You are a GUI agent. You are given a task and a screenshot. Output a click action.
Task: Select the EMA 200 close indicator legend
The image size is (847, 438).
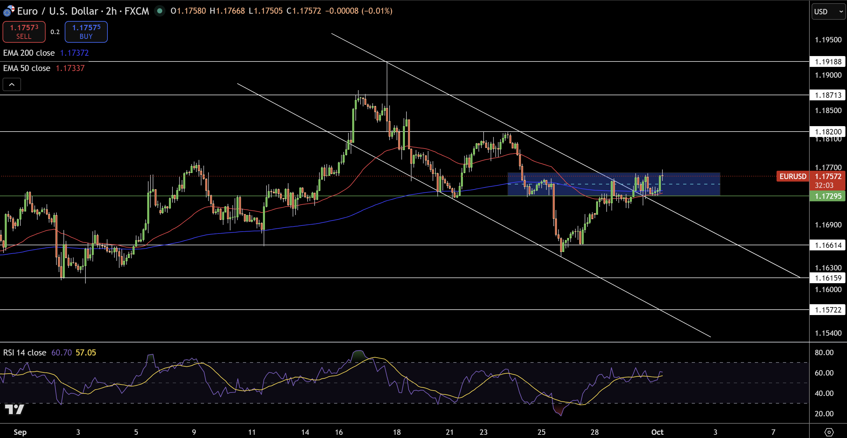29,53
